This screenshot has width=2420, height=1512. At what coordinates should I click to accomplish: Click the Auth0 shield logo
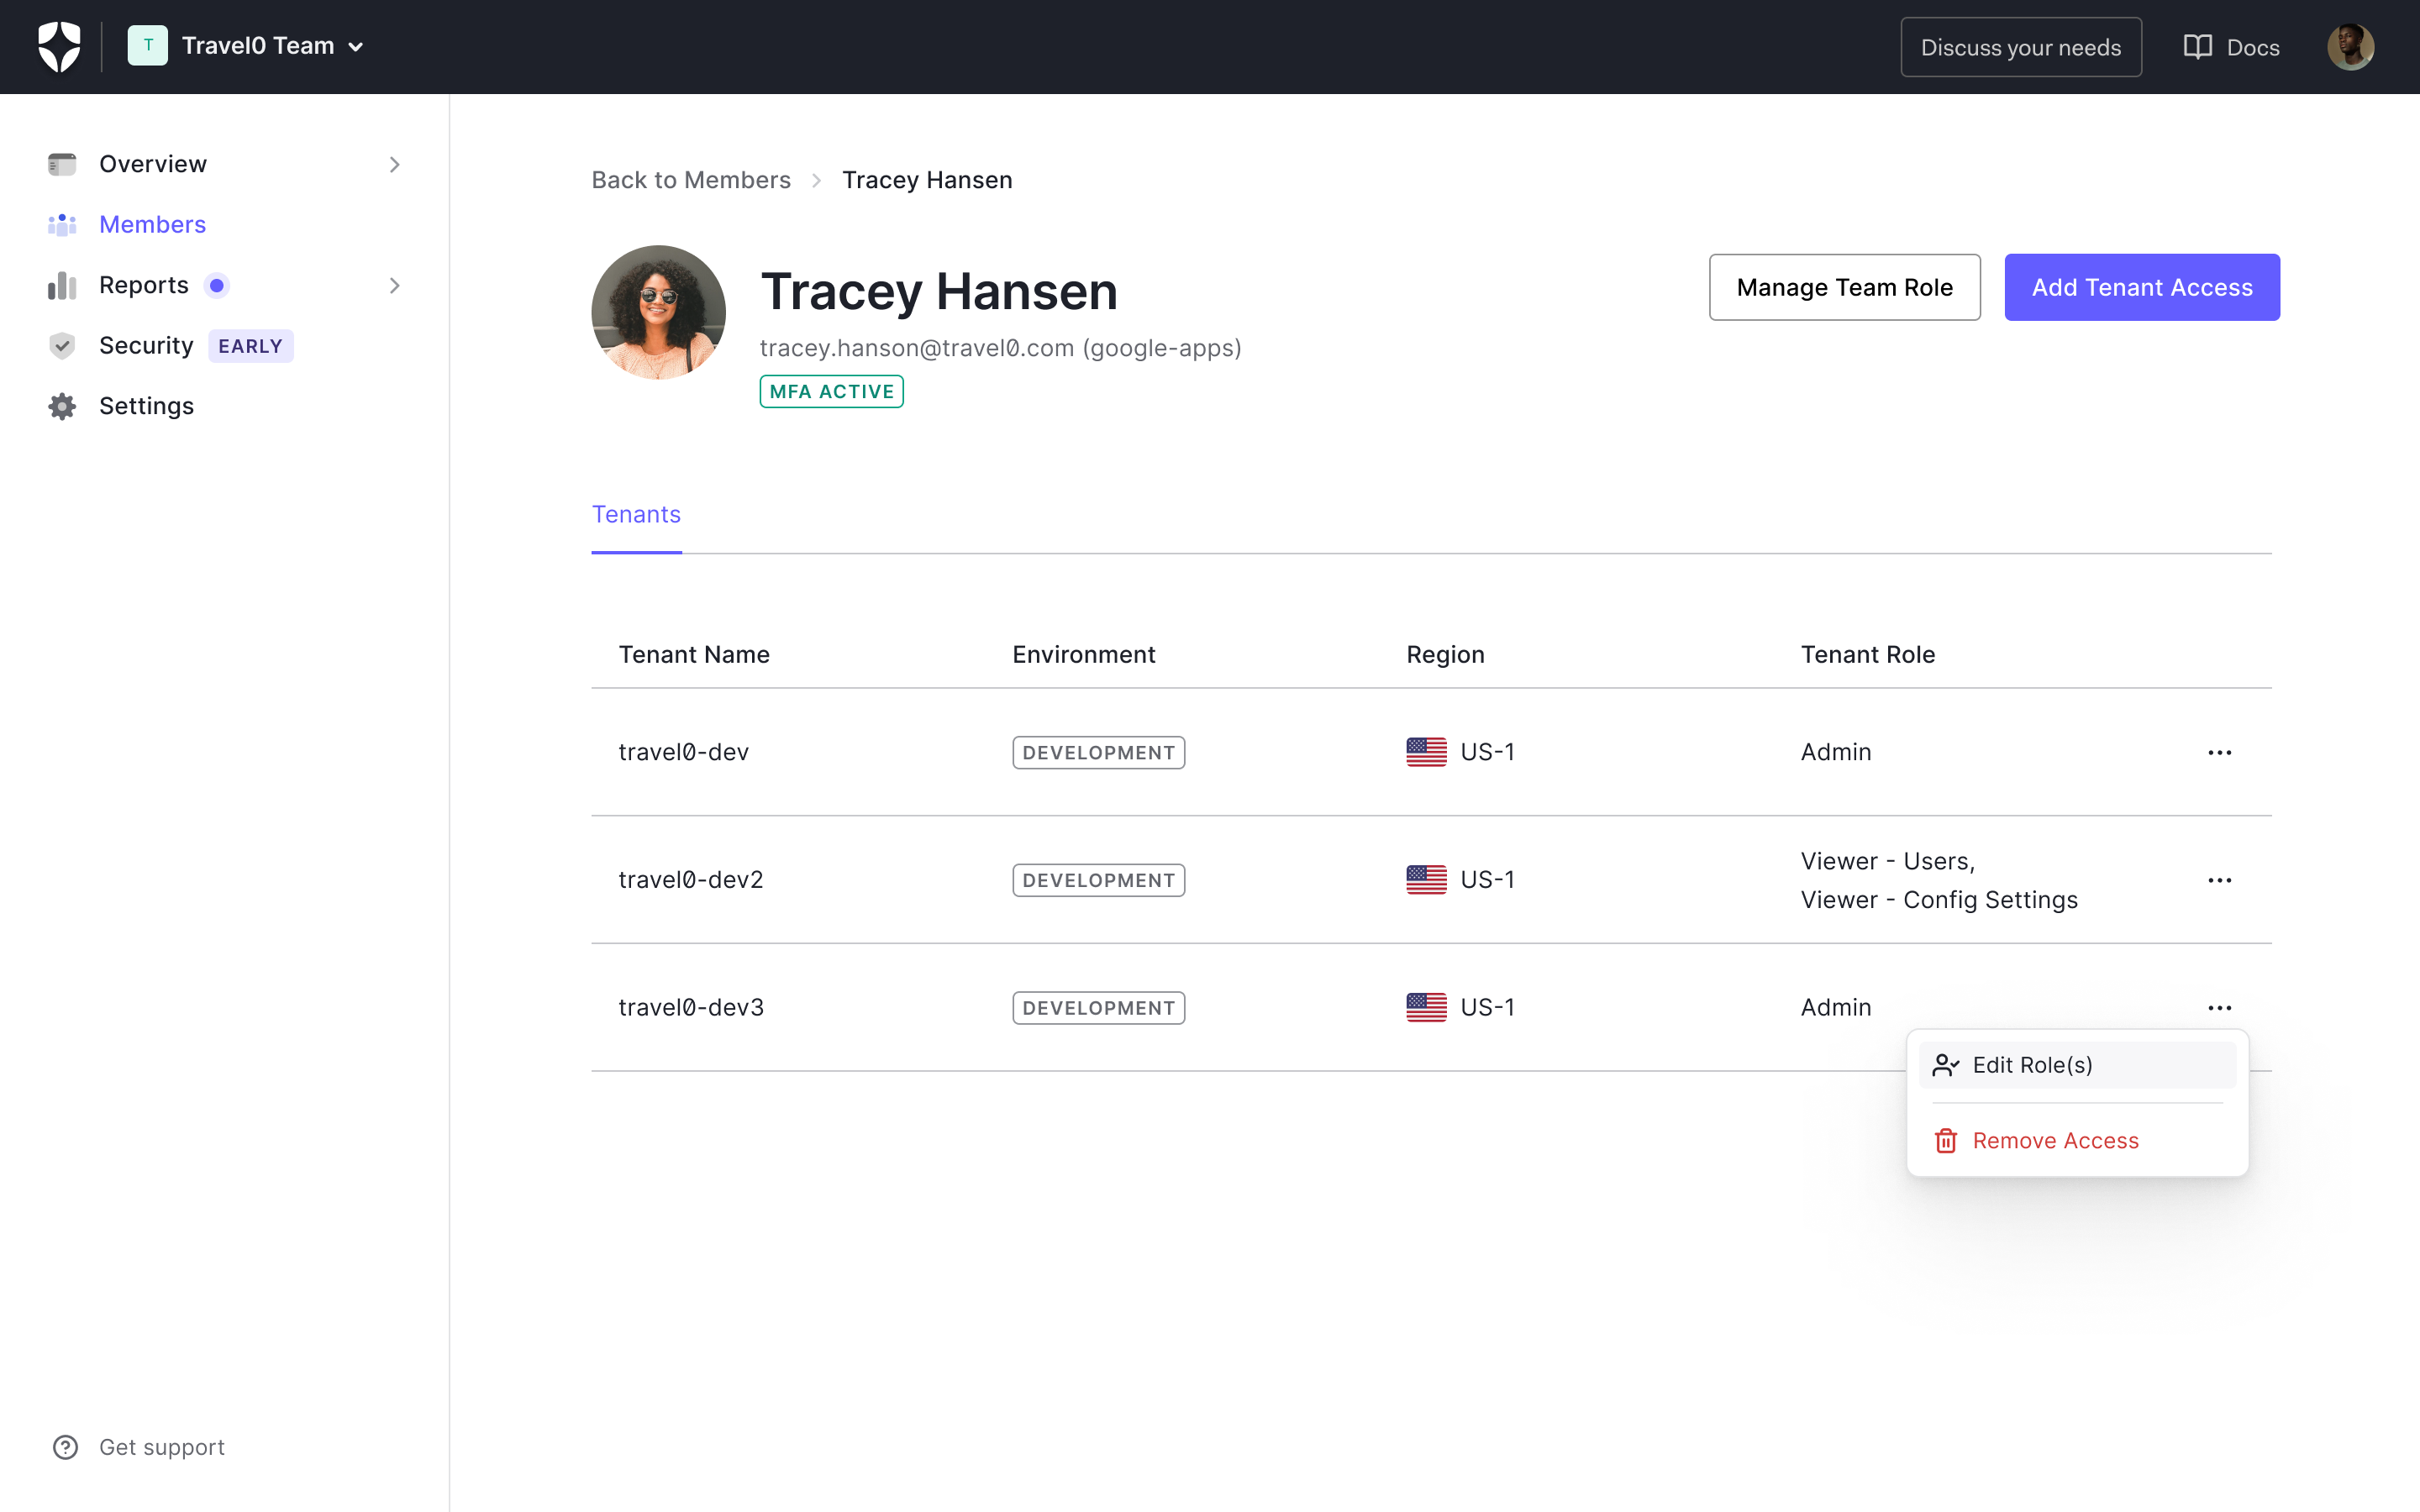tap(60, 45)
